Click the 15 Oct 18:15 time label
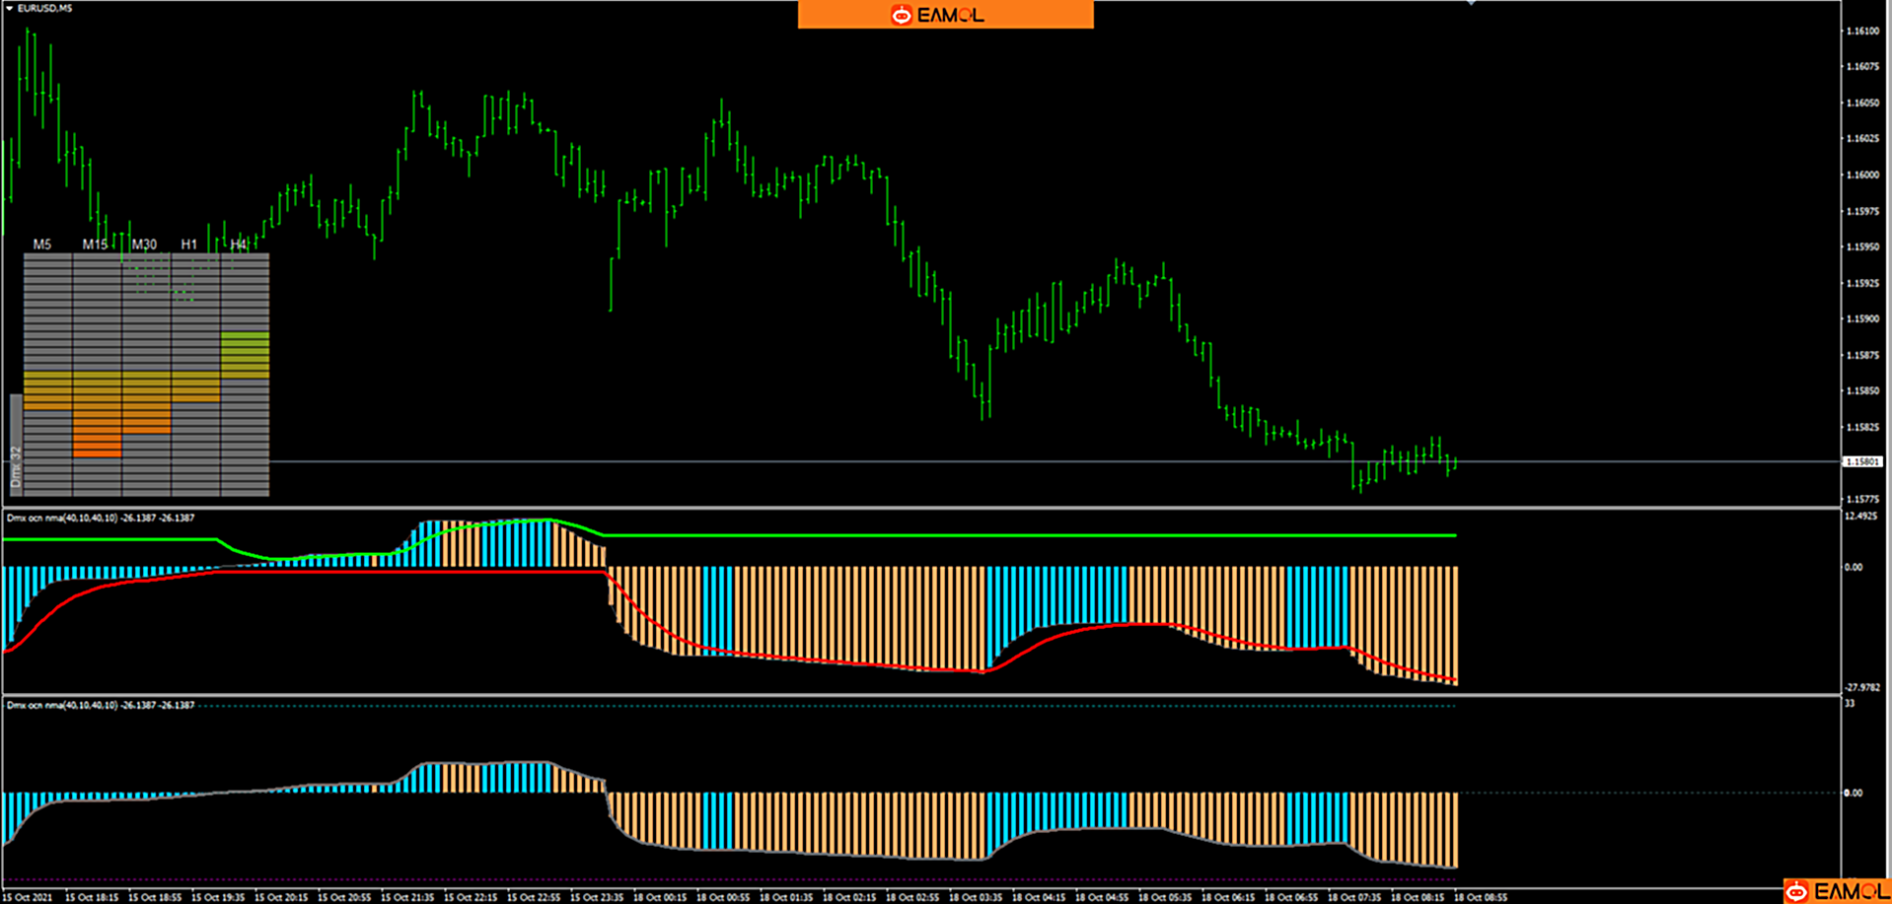Image resolution: width=1892 pixels, height=904 pixels. 92,897
